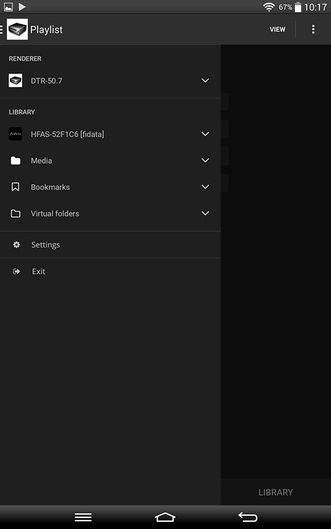Select the Settings menu entry
The width and height of the screenshot is (331, 529).
110,245
